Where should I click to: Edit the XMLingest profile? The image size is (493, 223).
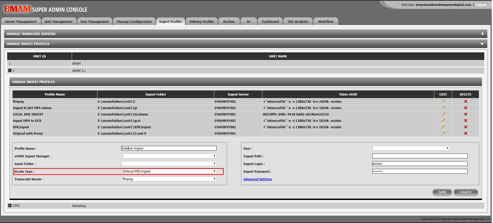click(x=443, y=127)
